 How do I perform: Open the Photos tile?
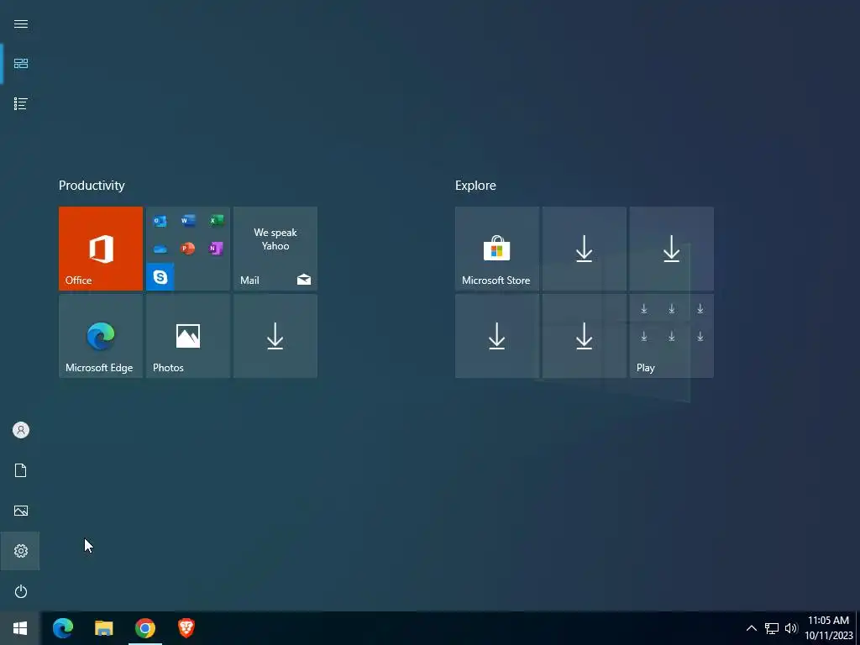tap(188, 336)
